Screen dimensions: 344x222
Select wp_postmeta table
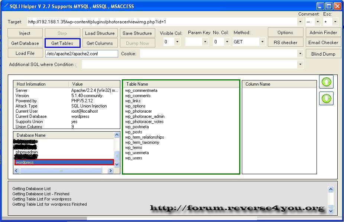[x=137, y=127]
